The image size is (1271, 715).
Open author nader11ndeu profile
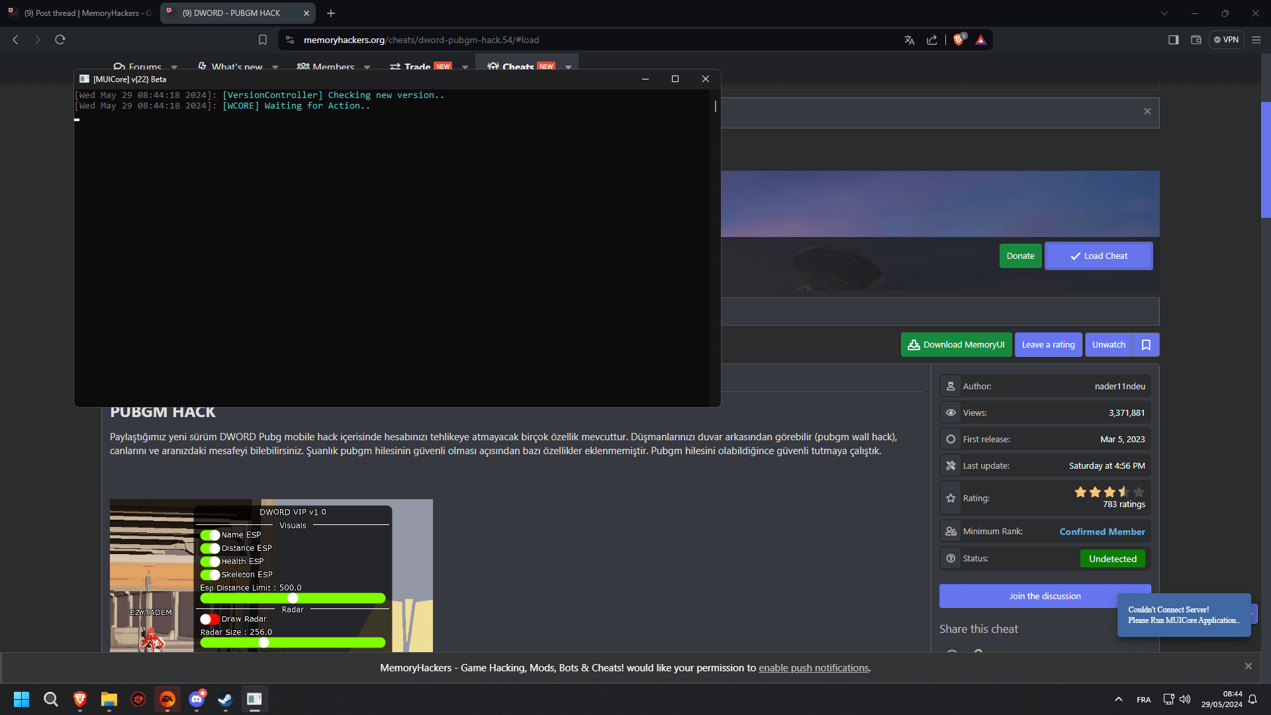click(x=1119, y=387)
